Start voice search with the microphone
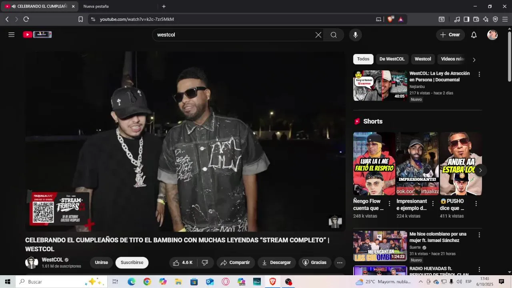This screenshot has height=288, width=512. (x=355, y=35)
